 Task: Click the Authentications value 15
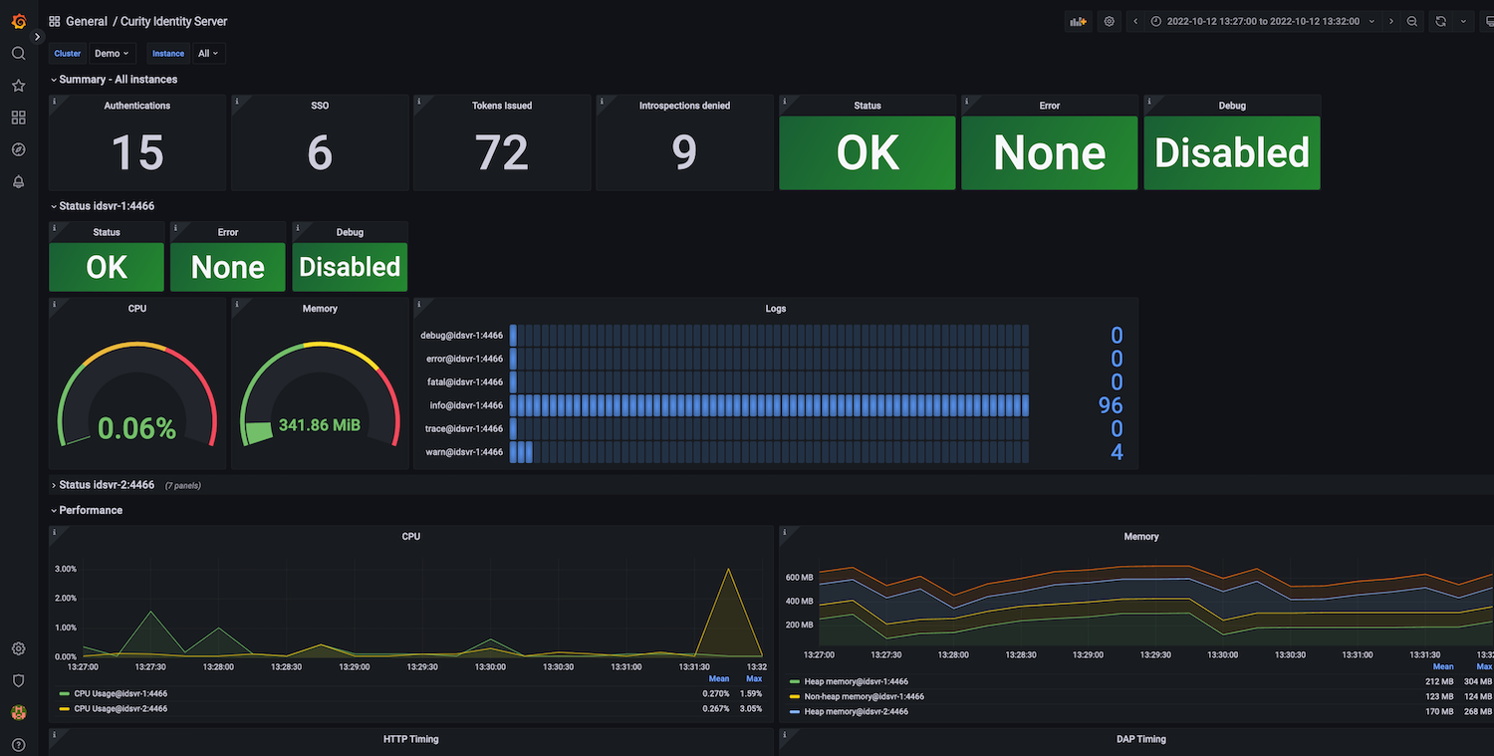tap(137, 153)
